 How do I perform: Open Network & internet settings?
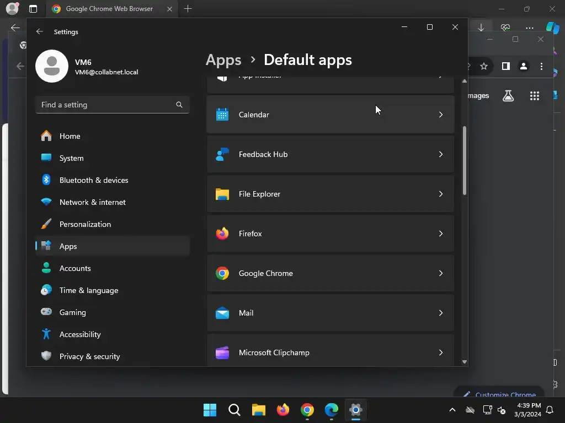click(113, 202)
